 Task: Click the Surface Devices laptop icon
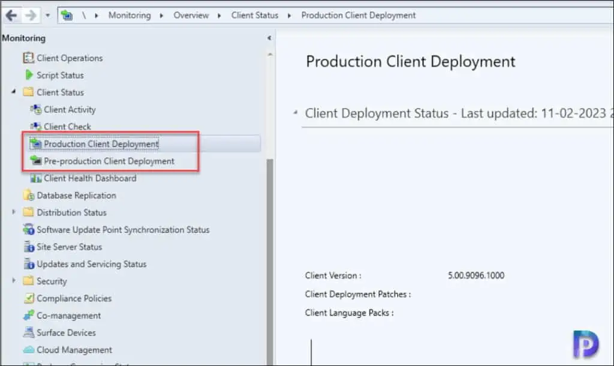pos(29,332)
